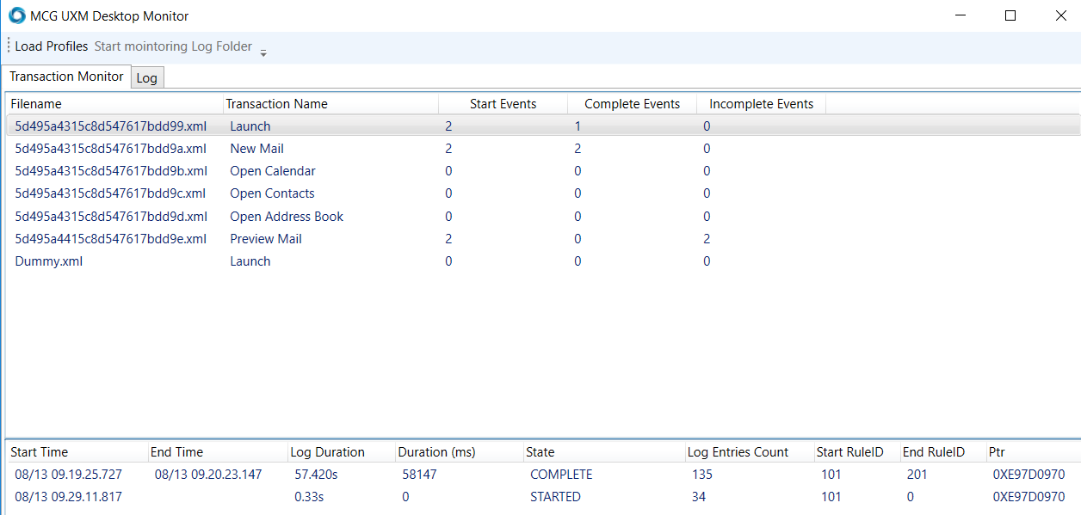Click the toolbar grip handle
Viewport: 1081px width, 515px height.
click(8, 46)
